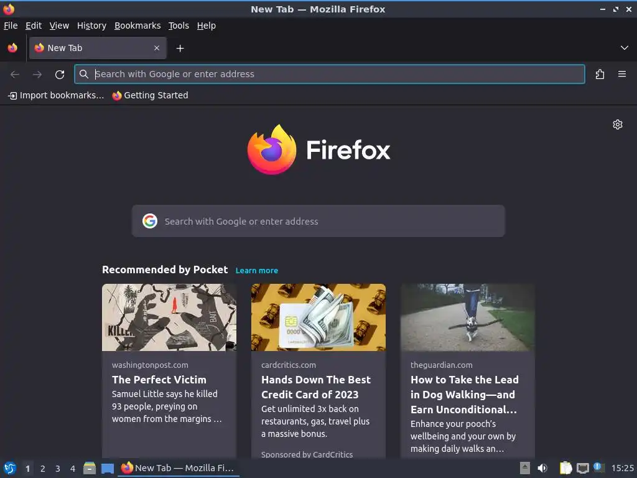Open the View menu
637x478 pixels.
(x=59, y=26)
